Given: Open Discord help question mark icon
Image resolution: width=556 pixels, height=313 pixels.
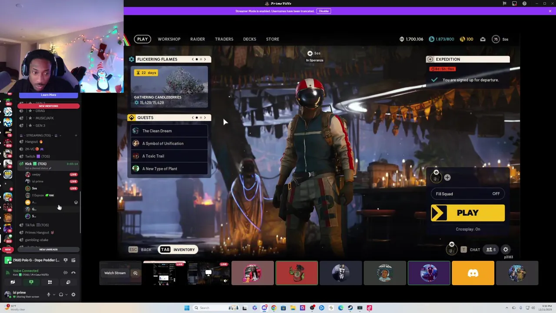Looking at the screenshot, I should pyautogui.click(x=524, y=3).
